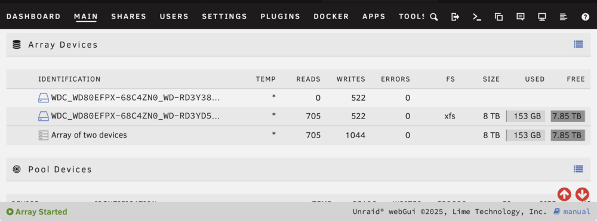
Task: Click the red up arrow button
Action: tap(564, 194)
